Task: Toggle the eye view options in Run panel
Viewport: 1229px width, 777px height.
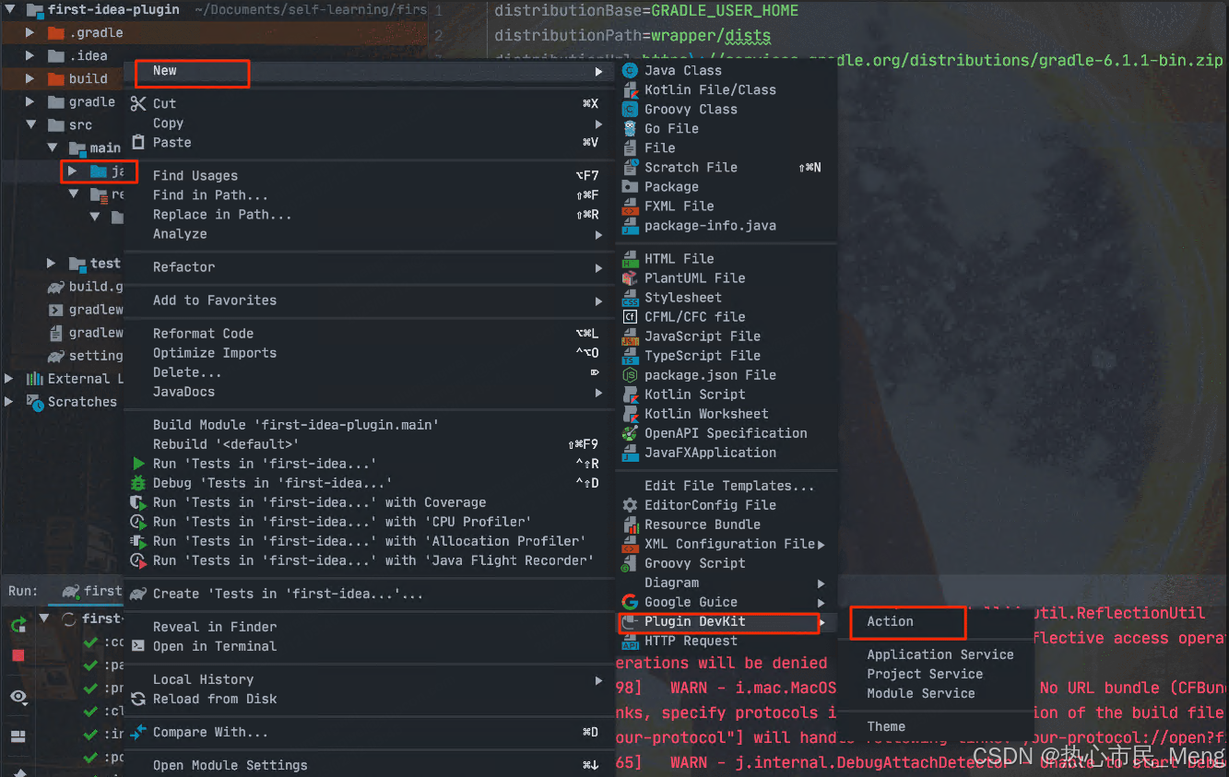Action: [18, 698]
